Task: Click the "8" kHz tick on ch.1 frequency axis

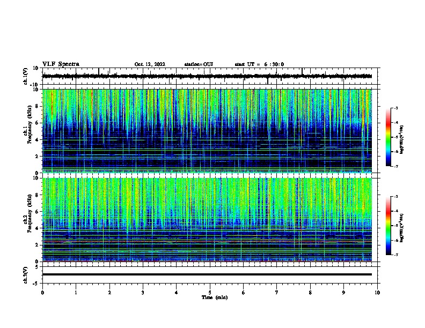Action: pos(38,106)
